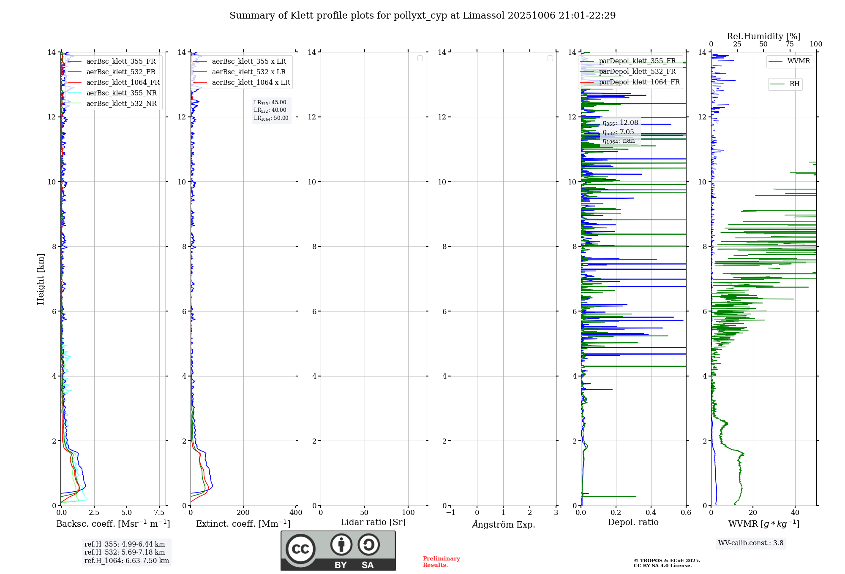845x574 pixels.
Task: Click the WV-calib.const. 3.8 label
Action: (750, 543)
